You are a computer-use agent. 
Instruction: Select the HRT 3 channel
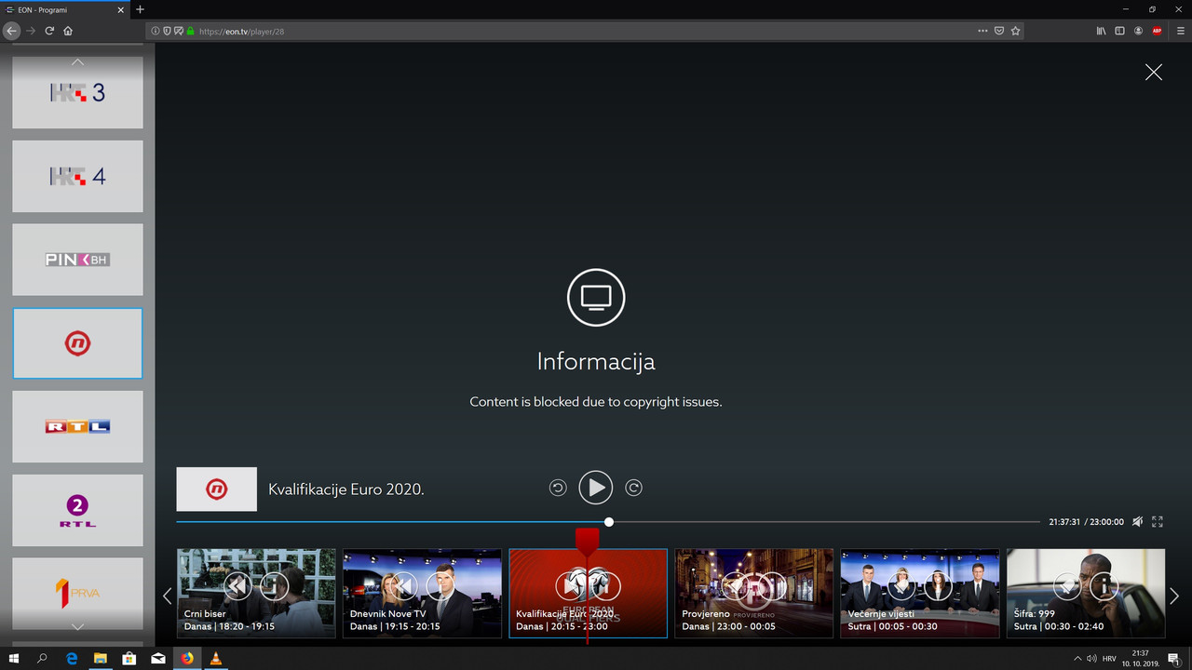click(x=77, y=92)
